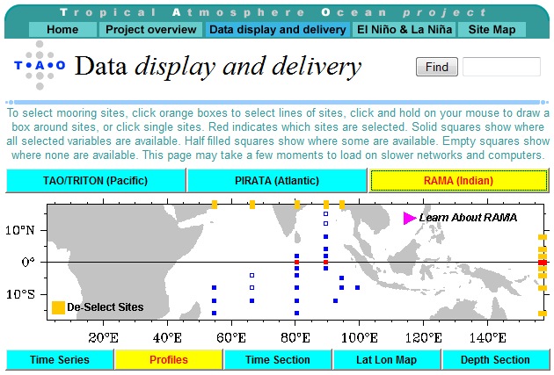Open the Depth Section display tab

[x=495, y=360]
